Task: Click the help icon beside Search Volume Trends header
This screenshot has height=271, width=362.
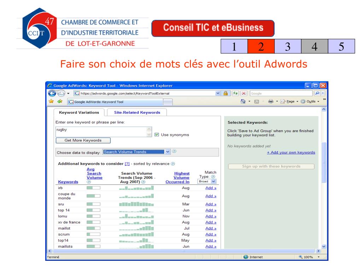Action: click(x=143, y=182)
